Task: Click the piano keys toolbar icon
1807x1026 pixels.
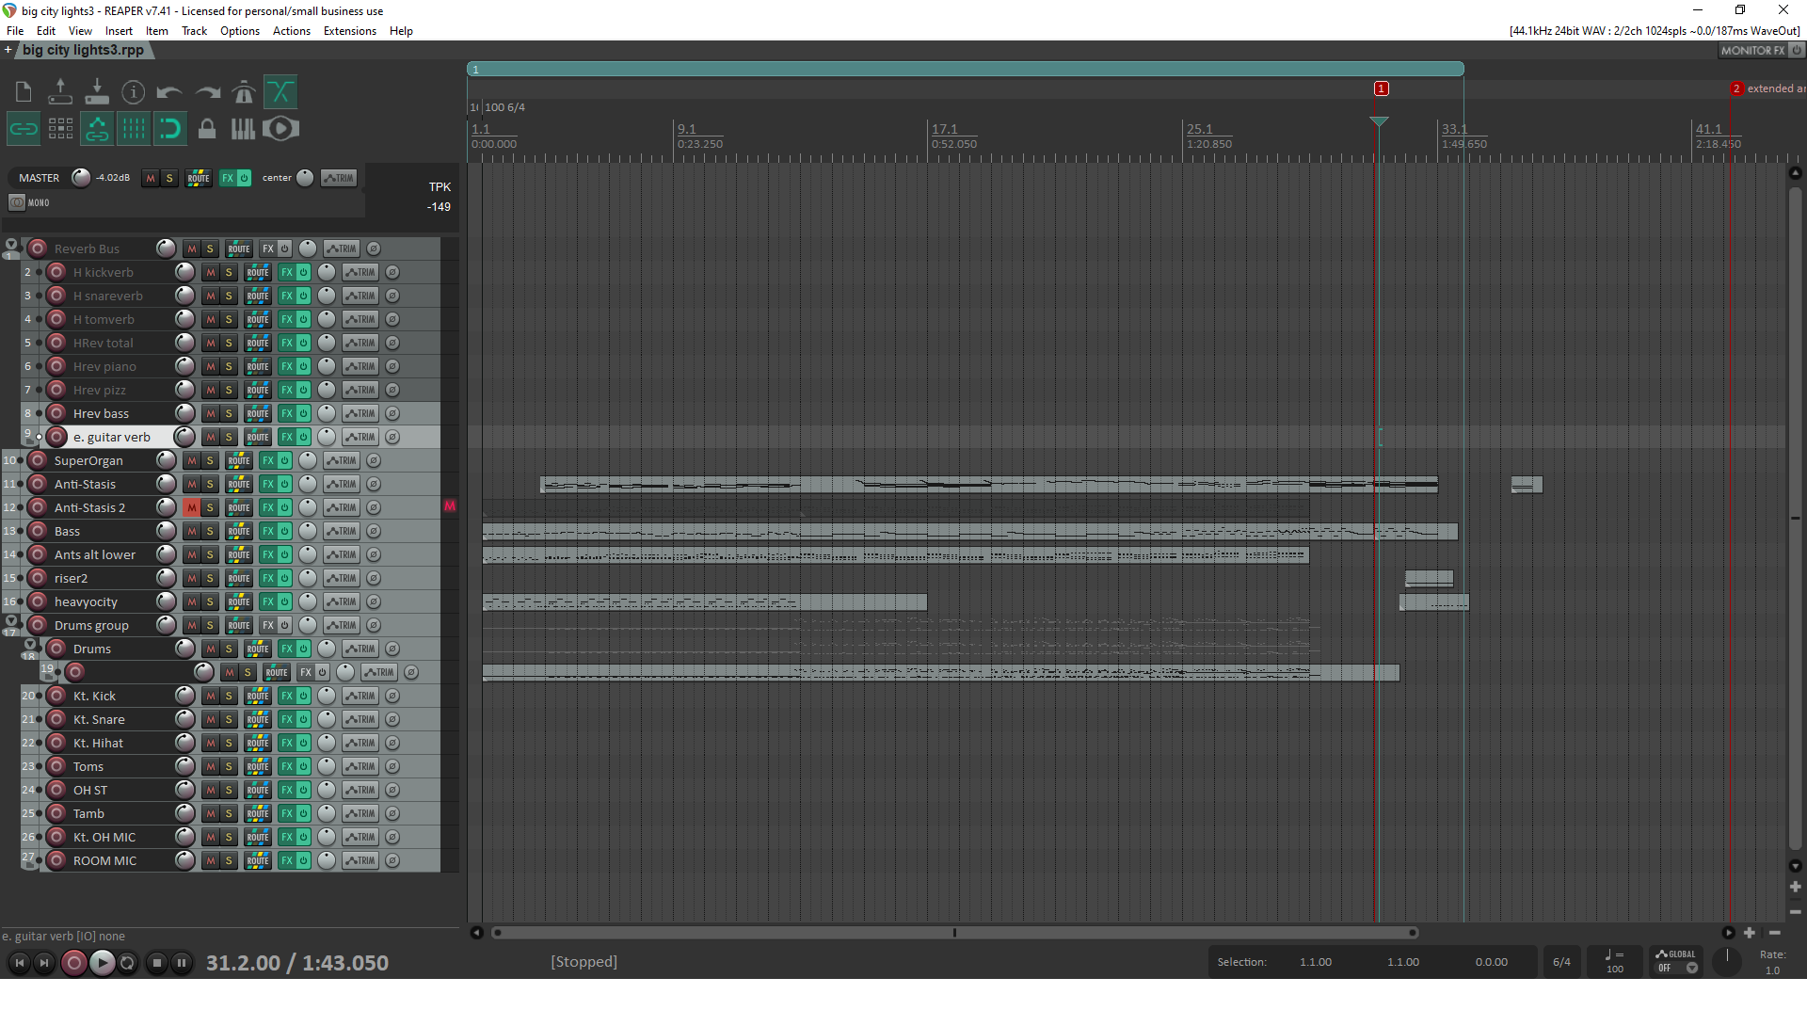Action: (243, 129)
